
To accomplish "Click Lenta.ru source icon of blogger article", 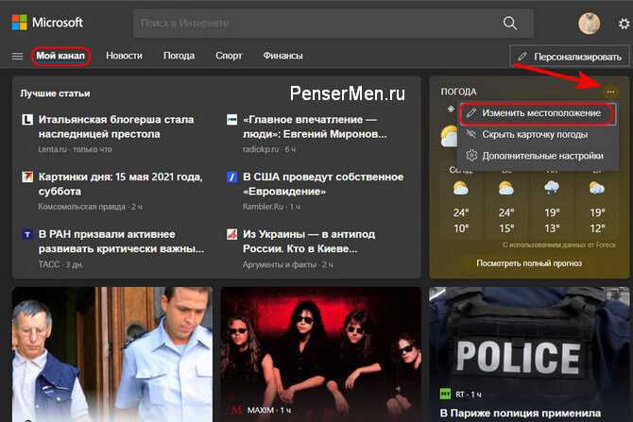I will pyautogui.click(x=27, y=119).
